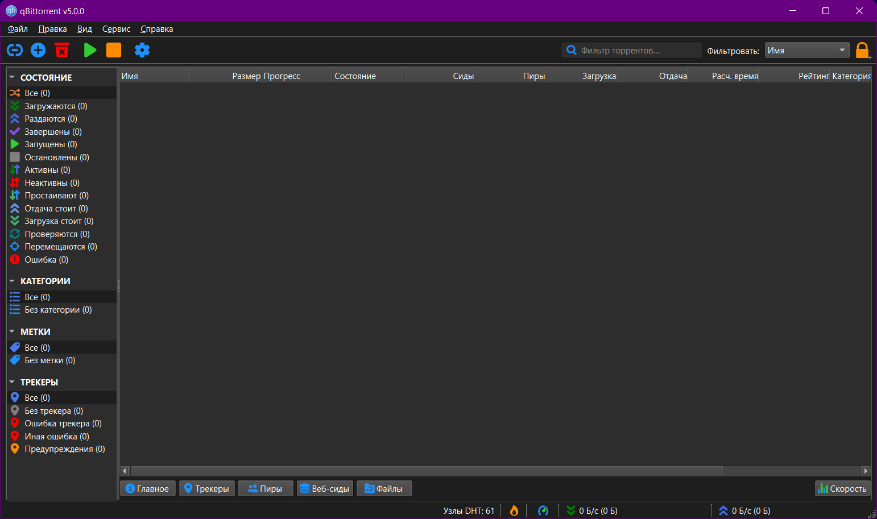Click the red delete torrent icon
The width and height of the screenshot is (877, 519).
[62, 50]
